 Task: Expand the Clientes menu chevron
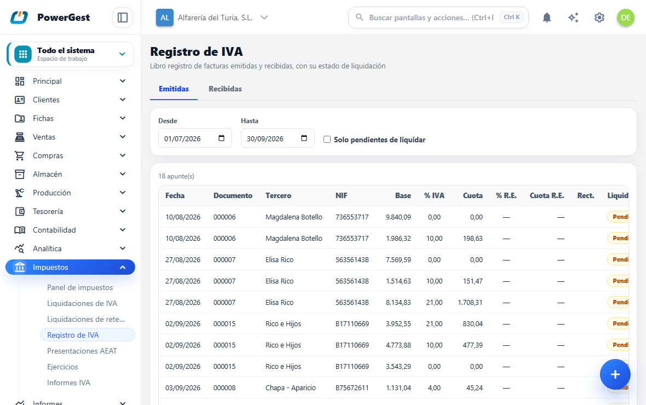123,100
